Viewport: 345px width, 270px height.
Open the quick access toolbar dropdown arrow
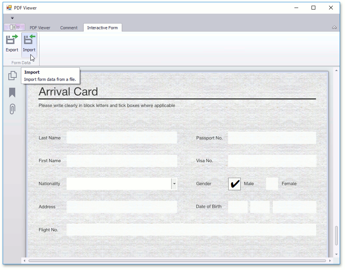12,18
